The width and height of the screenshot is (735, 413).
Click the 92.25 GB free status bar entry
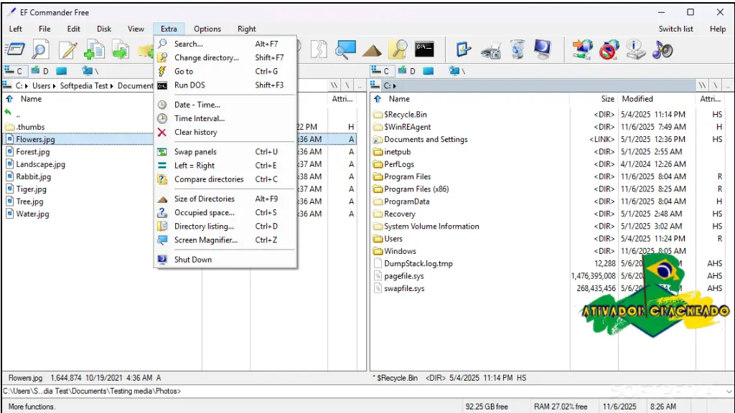(x=487, y=407)
